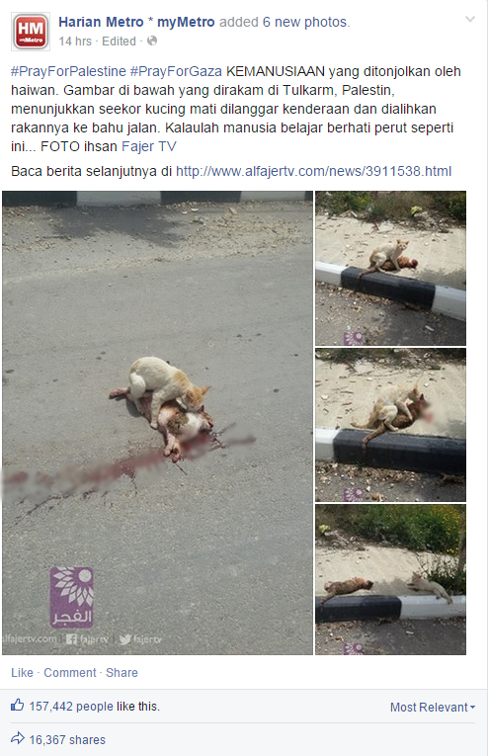Open the top right photo thumbnail

click(x=390, y=268)
